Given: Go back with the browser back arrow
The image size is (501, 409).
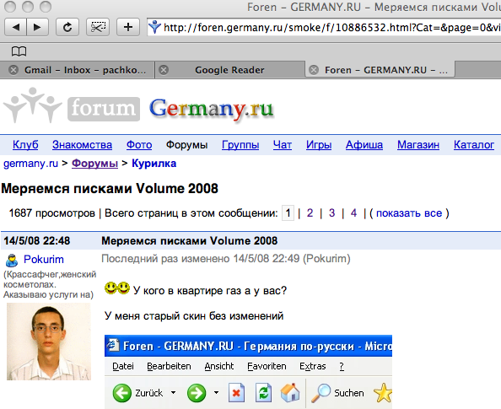Looking at the screenshot, I should coord(16,27).
